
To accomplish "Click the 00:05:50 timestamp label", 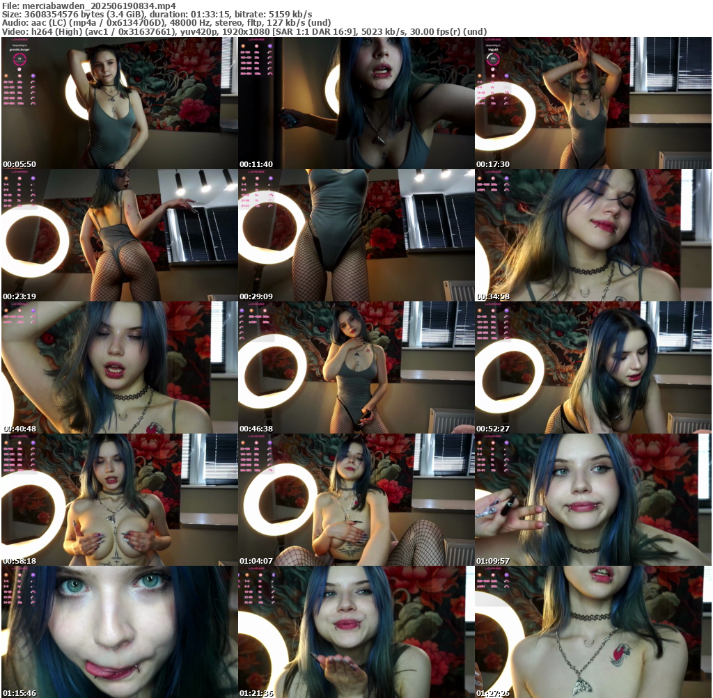I will tap(19, 164).
